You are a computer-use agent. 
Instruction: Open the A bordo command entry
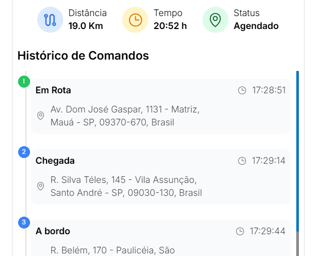(x=53, y=231)
